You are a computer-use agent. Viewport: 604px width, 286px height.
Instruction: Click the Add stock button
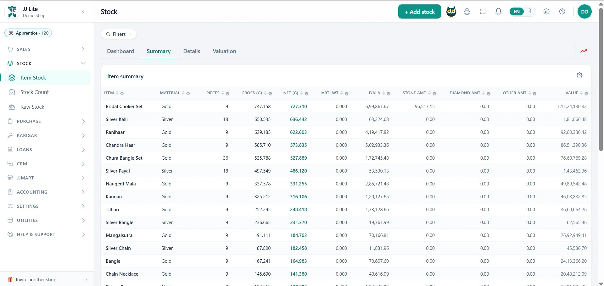click(x=419, y=12)
